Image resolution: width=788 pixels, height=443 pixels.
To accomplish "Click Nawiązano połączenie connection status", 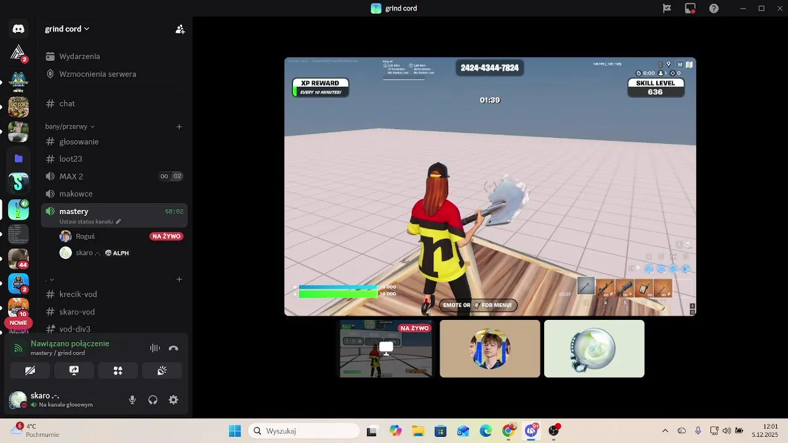I will click(70, 343).
